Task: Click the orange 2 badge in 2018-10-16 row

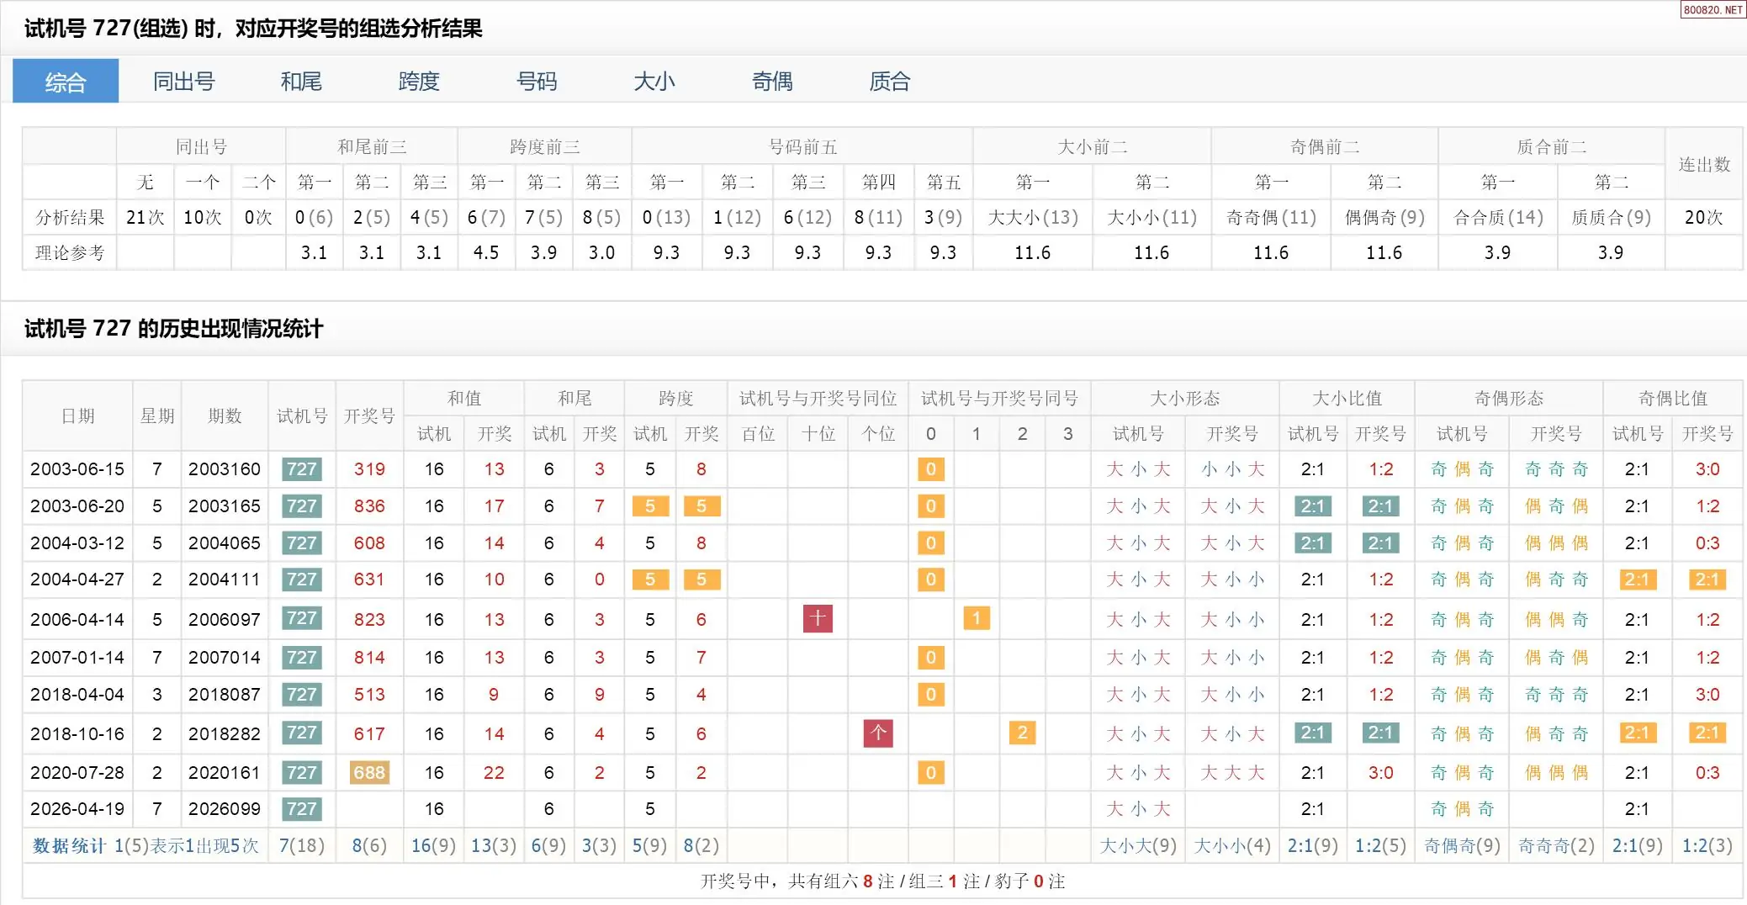Action: tap(1022, 733)
